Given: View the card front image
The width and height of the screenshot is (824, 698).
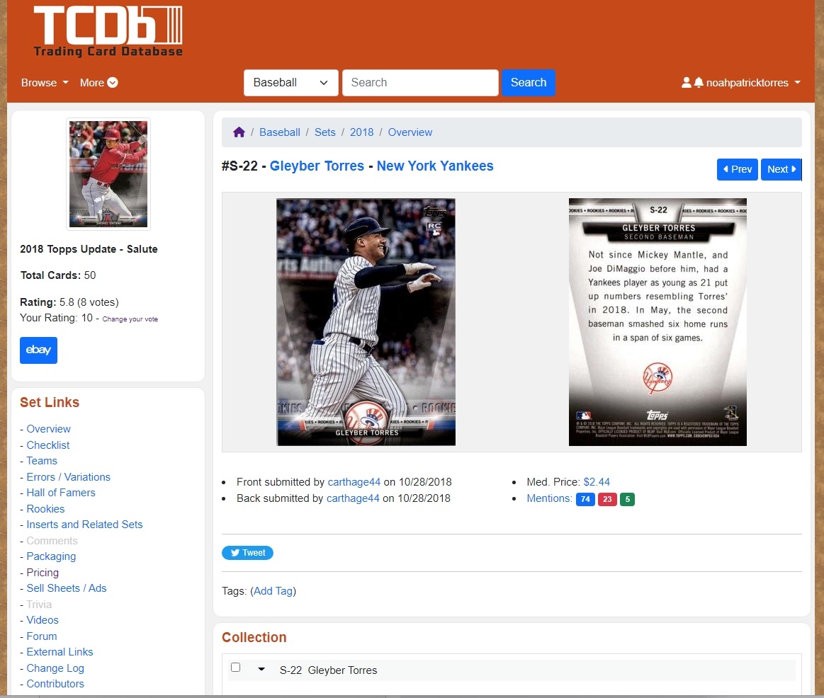Looking at the screenshot, I should point(366,322).
